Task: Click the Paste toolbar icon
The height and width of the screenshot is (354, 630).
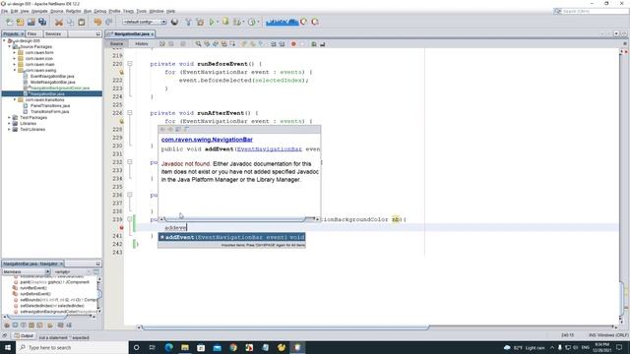Action: click(x=81, y=22)
